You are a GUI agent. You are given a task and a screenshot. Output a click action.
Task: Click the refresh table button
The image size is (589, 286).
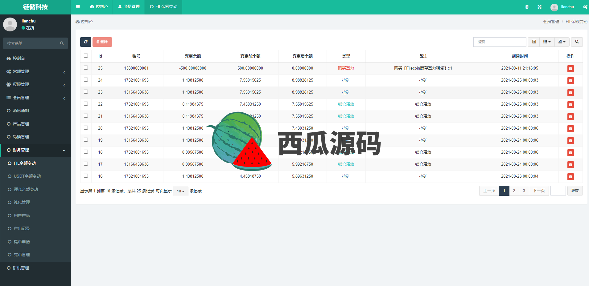[x=86, y=42]
